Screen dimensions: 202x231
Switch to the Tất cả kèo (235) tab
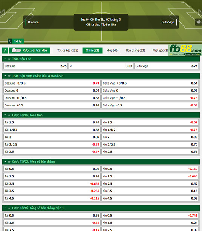tap(68, 51)
